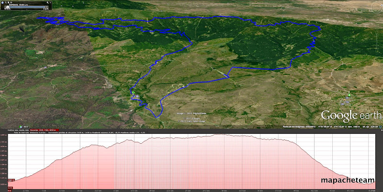
Task: Close the time slider panel
Action: point(50,2)
